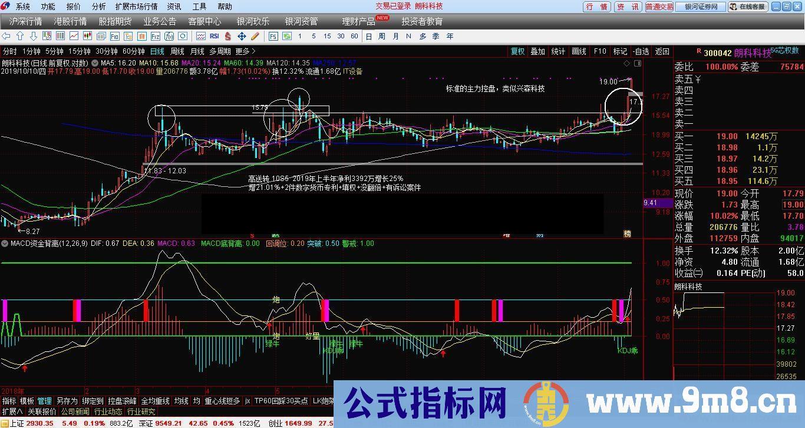Viewport: 805px width, 428px height.
Task: Toggle -自选 watchlist removal
Action: click(641, 51)
